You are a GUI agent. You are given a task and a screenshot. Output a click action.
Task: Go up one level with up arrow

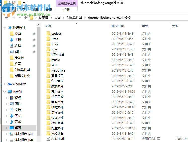pyautogui.click(x=25, y=18)
